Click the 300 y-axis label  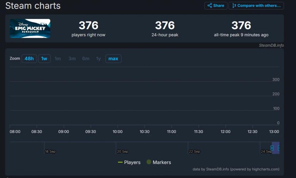[276, 80]
